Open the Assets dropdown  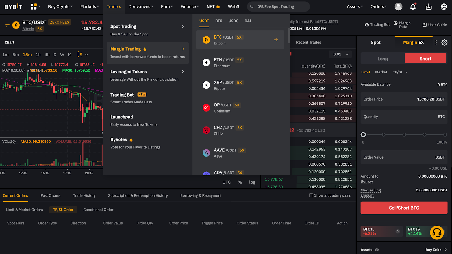click(x=355, y=6)
